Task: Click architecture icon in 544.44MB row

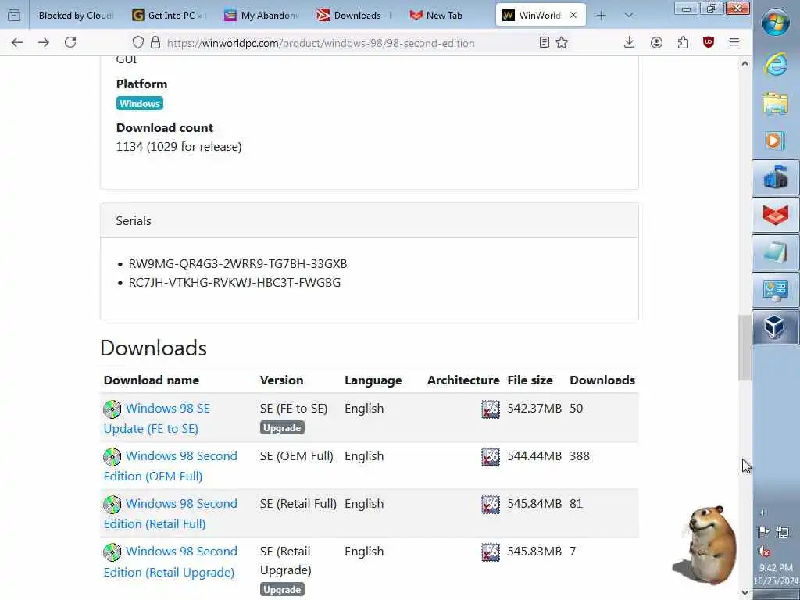Action: pyautogui.click(x=491, y=456)
